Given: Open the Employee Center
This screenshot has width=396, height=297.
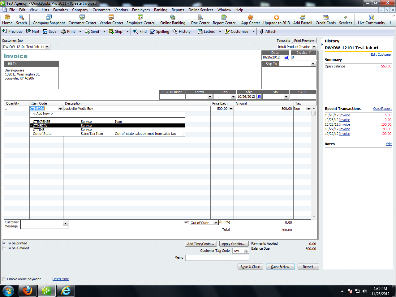Looking at the screenshot, I should point(140,20).
